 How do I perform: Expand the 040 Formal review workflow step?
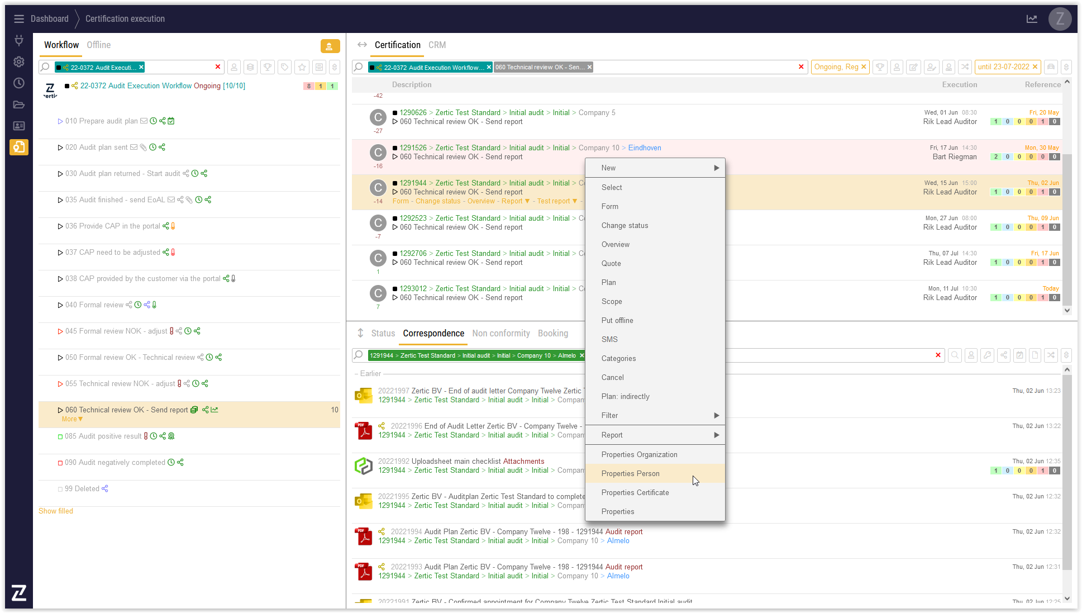[60, 305]
